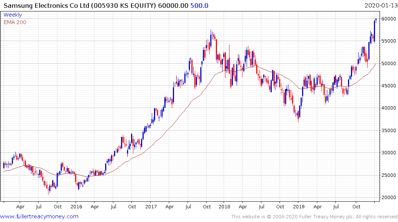
Task: Click the 25000 price axis label
Action: pos(388,175)
